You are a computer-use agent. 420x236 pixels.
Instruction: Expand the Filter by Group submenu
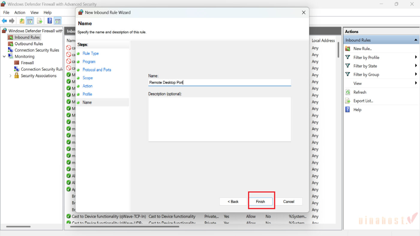416,74
